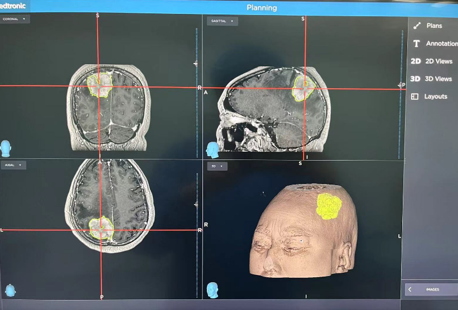Open the Plans menu item
The width and height of the screenshot is (458, 310).
point(434,26)
